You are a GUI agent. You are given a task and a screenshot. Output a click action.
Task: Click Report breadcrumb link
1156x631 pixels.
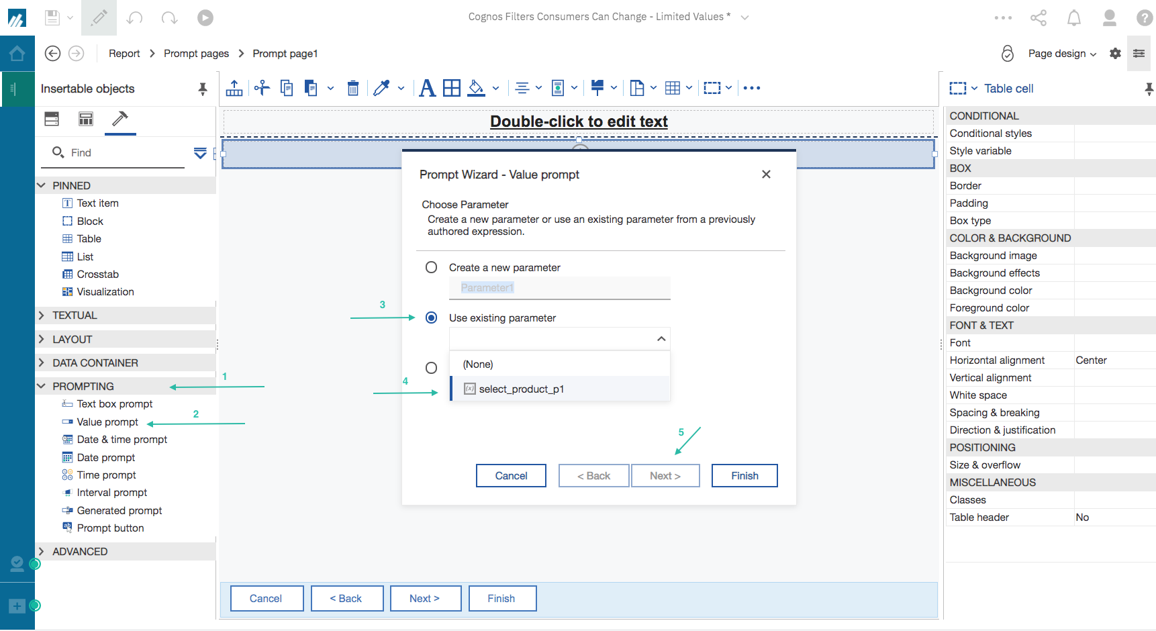point(124,54)
